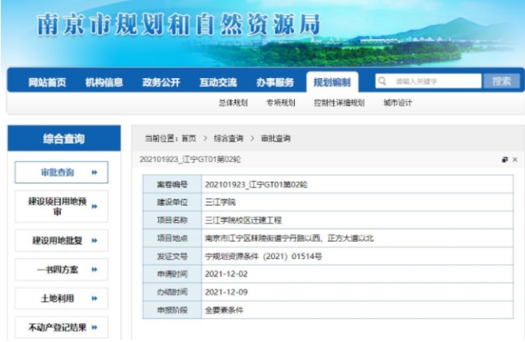Click the search magnifier icon
This screenshot has height=342, width=525.
point(383,81)
